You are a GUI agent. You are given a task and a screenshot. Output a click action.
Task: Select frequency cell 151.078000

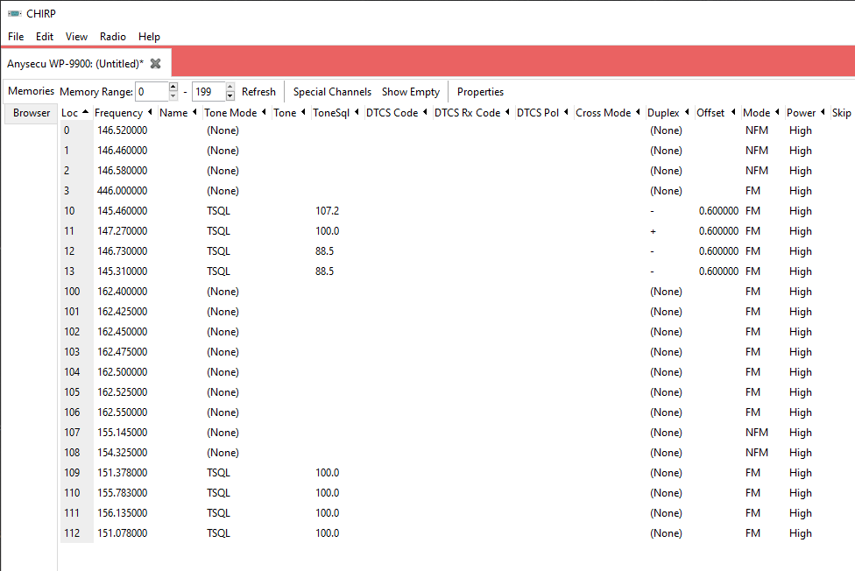point(122,533)
